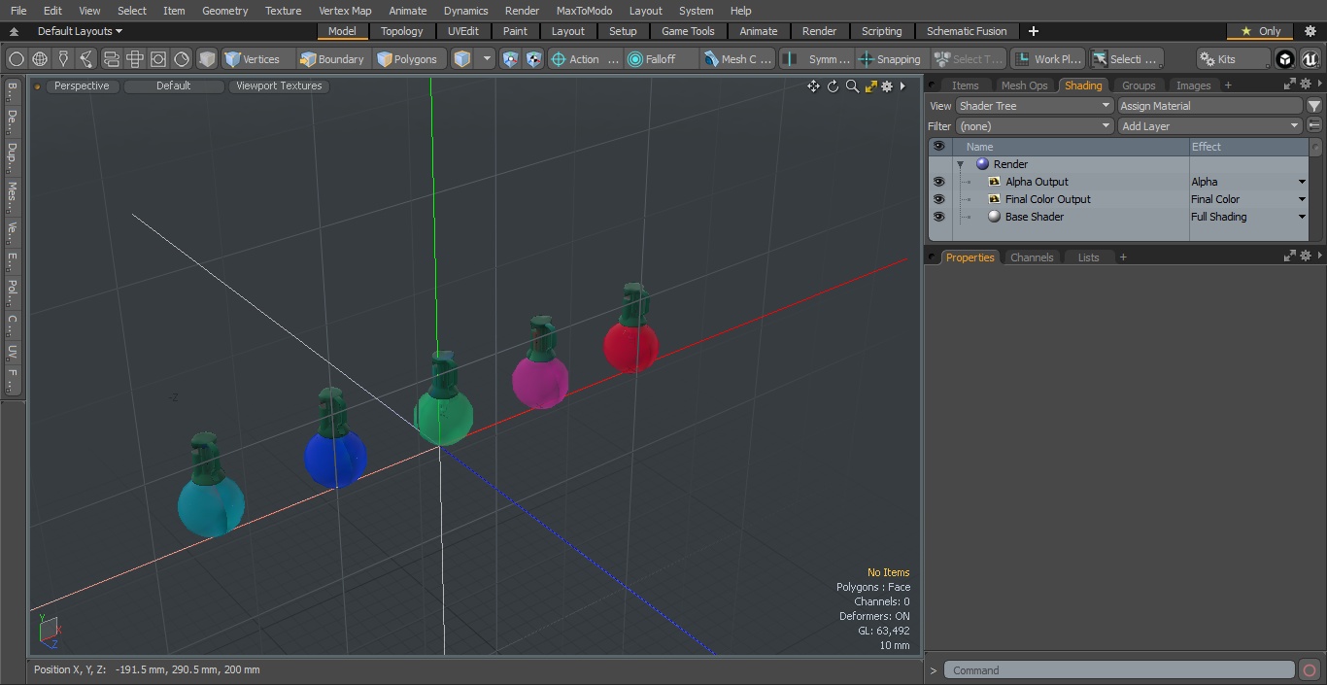Image resolution: width=1327 pixels, height=685 pixels.
Task: Open the Vertex Map menu
Action: point(345,11)
